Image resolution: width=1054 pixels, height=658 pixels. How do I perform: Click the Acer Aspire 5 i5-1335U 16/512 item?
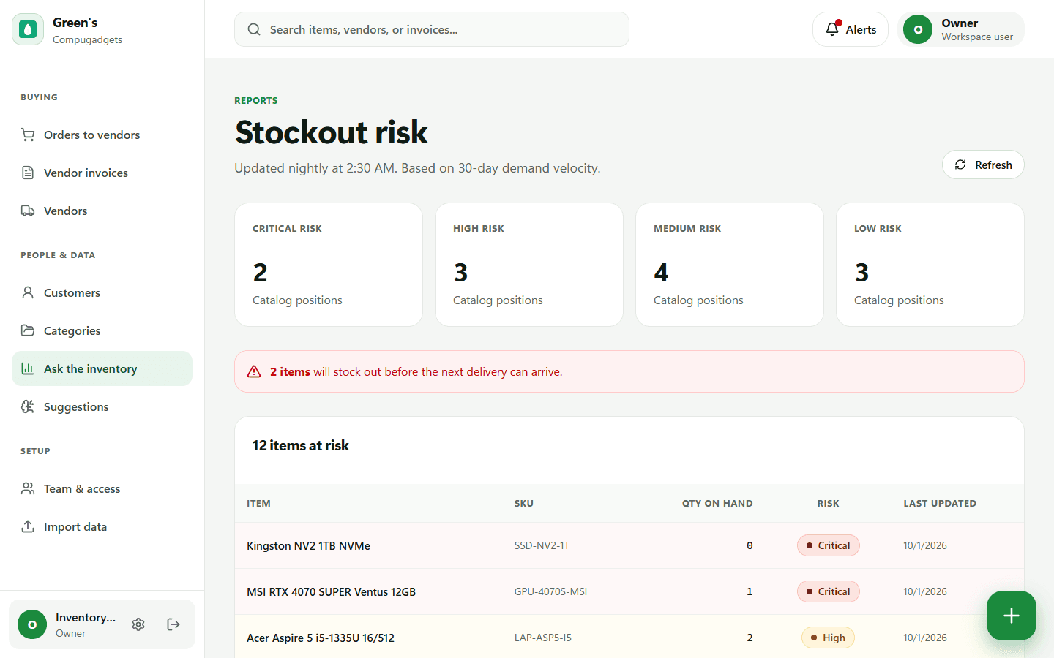click(x=321, y=638)
